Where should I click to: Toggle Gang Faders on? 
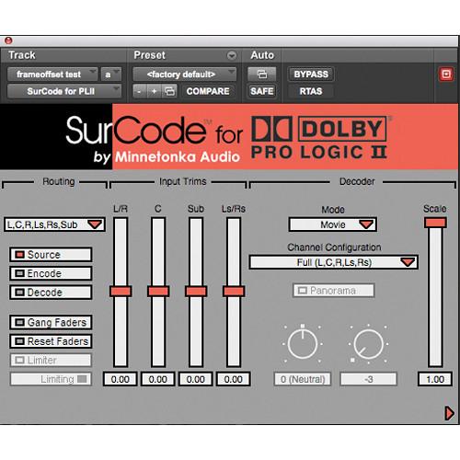[51, 322]
